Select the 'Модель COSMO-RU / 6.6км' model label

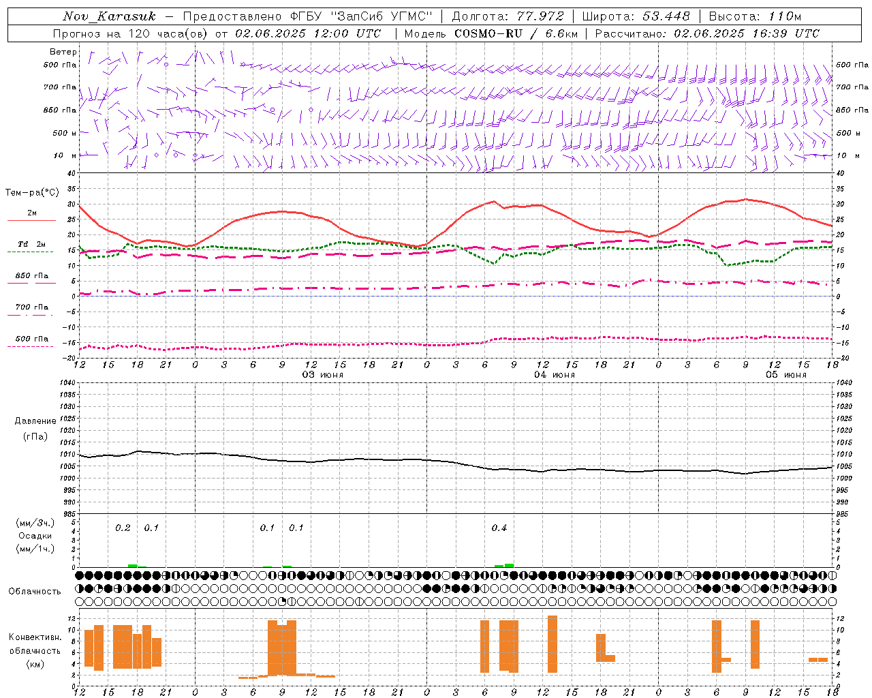point(491,33)
